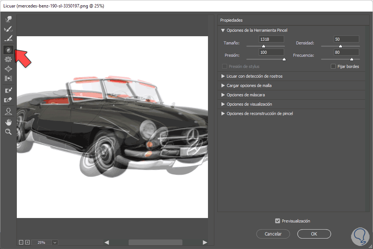Screen dimensions: 373x249
Task: Expand Licuar con detección de rostros
Action: pyautogui.click(x=223, y=76)
